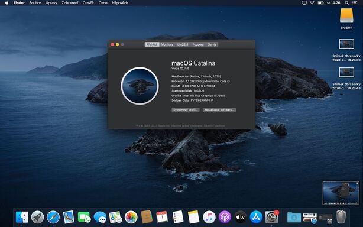This screenshot has height=227, width=363.
Task: Switch to the Servis tab
Action: pos(212,44)
